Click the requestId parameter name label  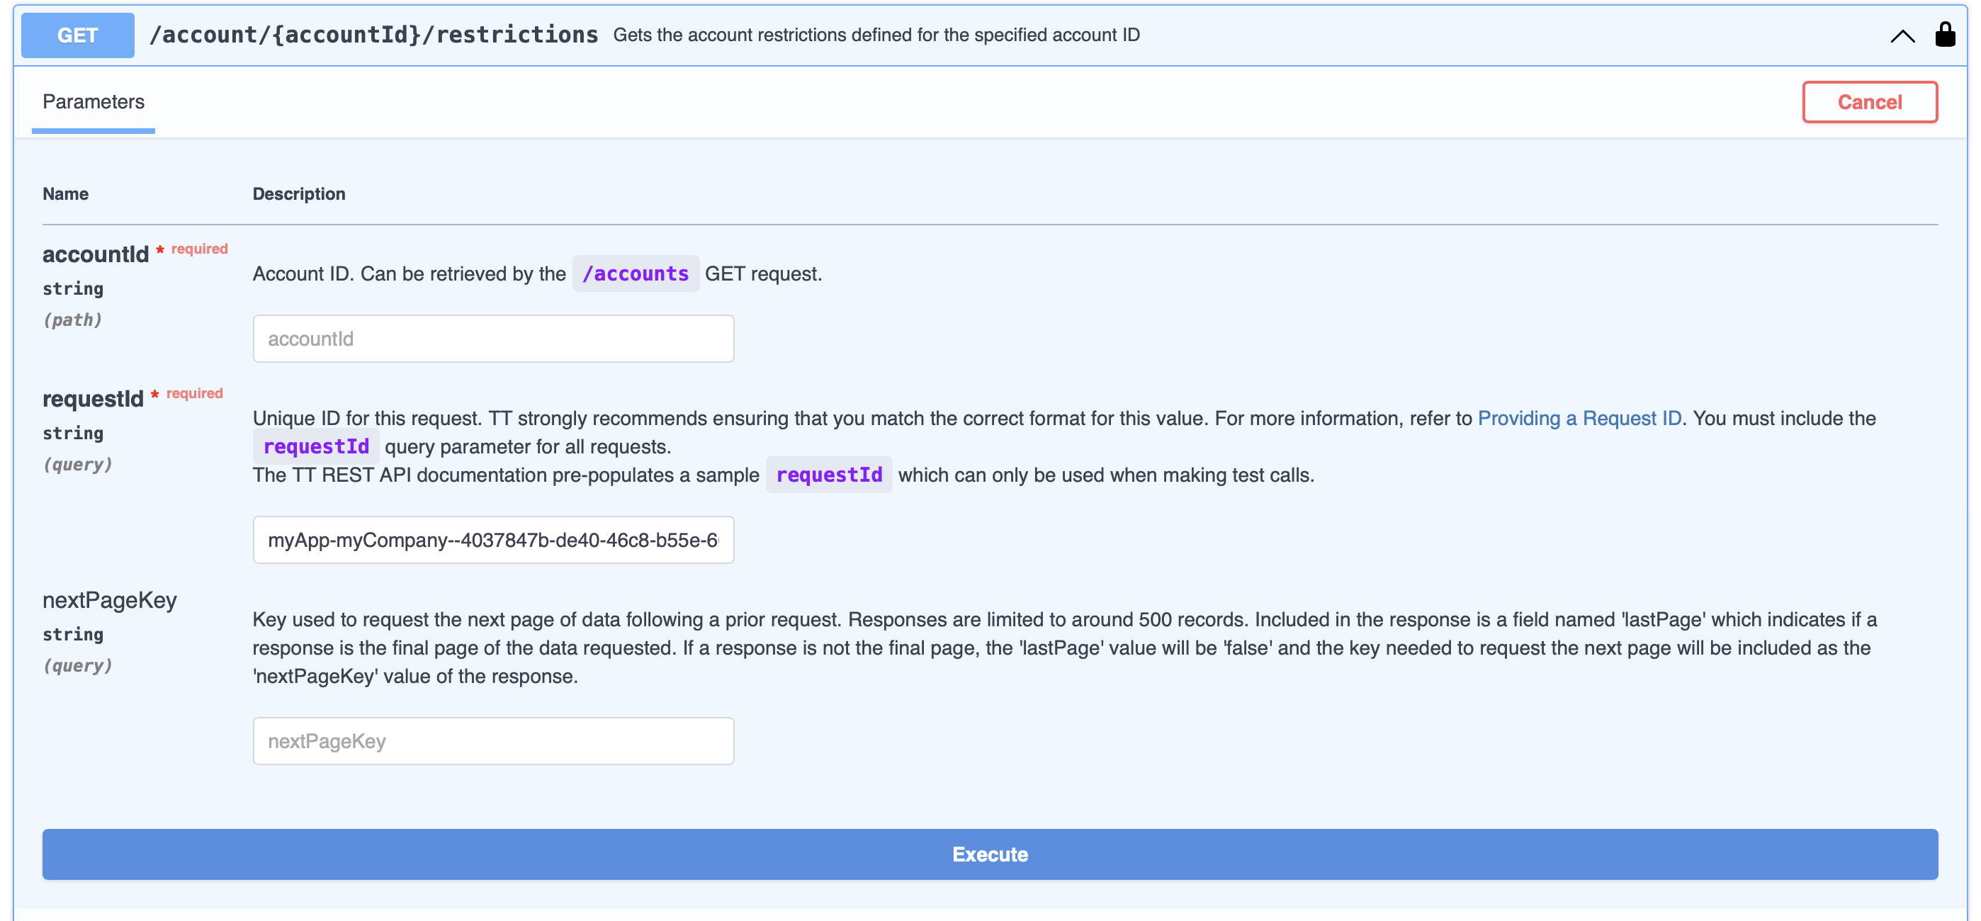[x=93, y=399]
